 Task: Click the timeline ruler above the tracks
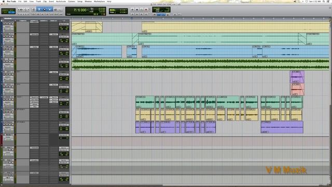click(x=200, y=19)
